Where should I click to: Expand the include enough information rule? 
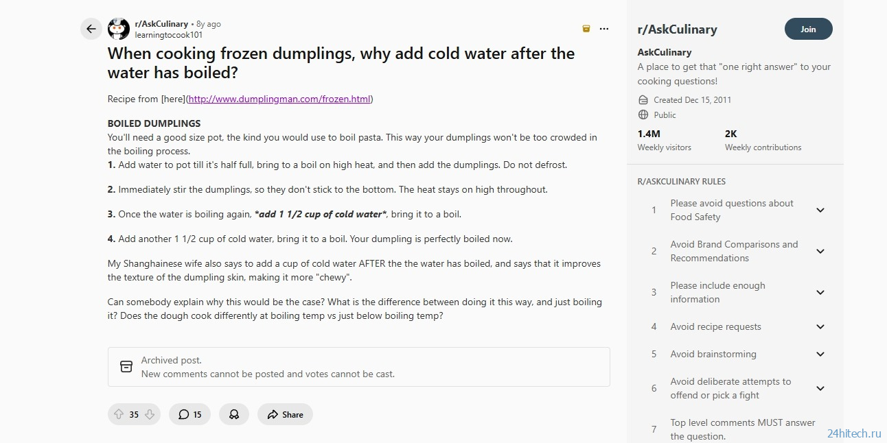[x=820, y=292]
